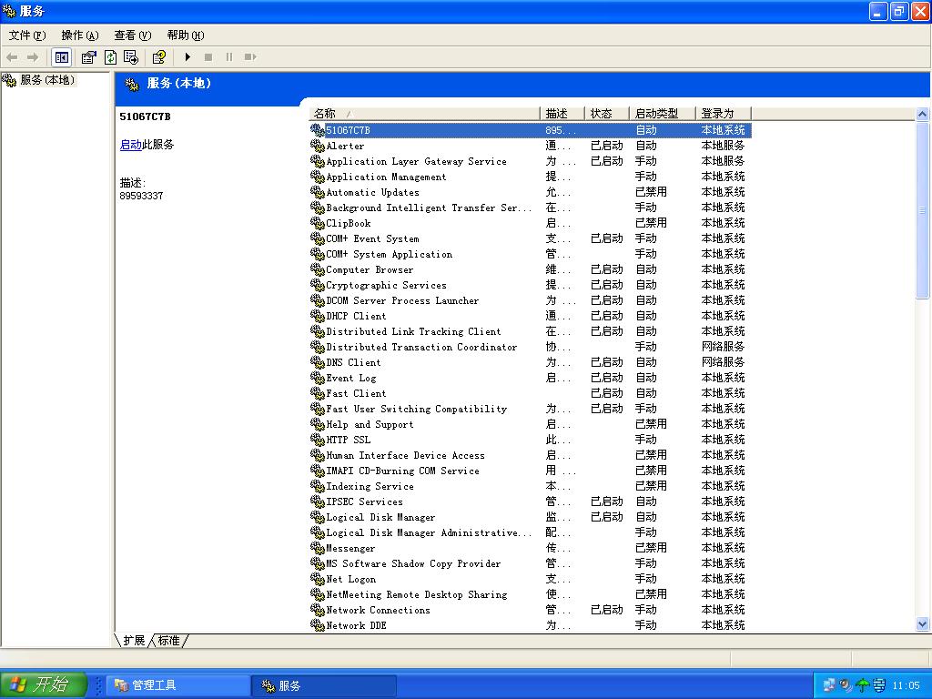Screen dimensions: 932x699
Task: Sort services by the 名称 column header
Action: click(424, 114)
